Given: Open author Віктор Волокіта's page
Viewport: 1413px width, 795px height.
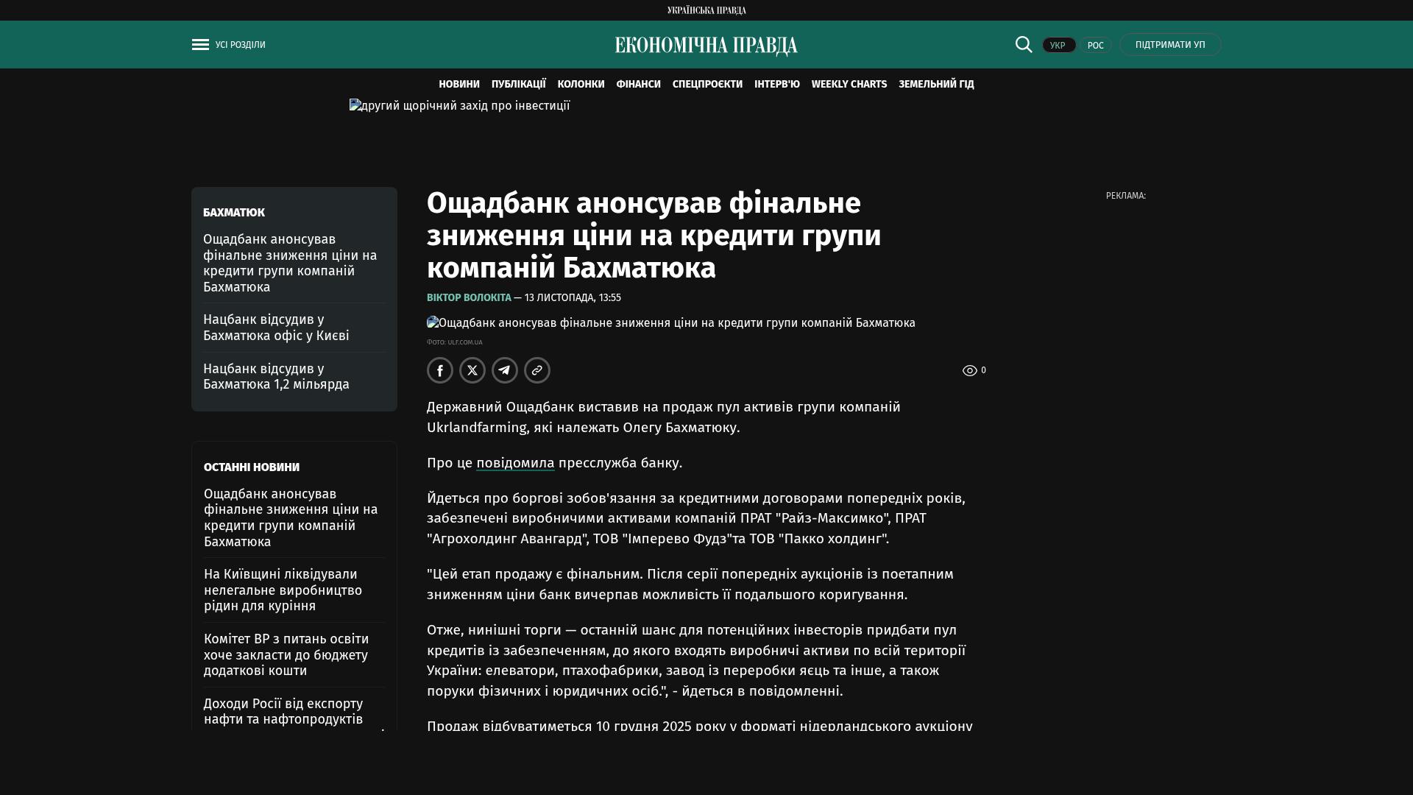Looking at the screenshot, I should pyautogui.click(x=469, y=297).
